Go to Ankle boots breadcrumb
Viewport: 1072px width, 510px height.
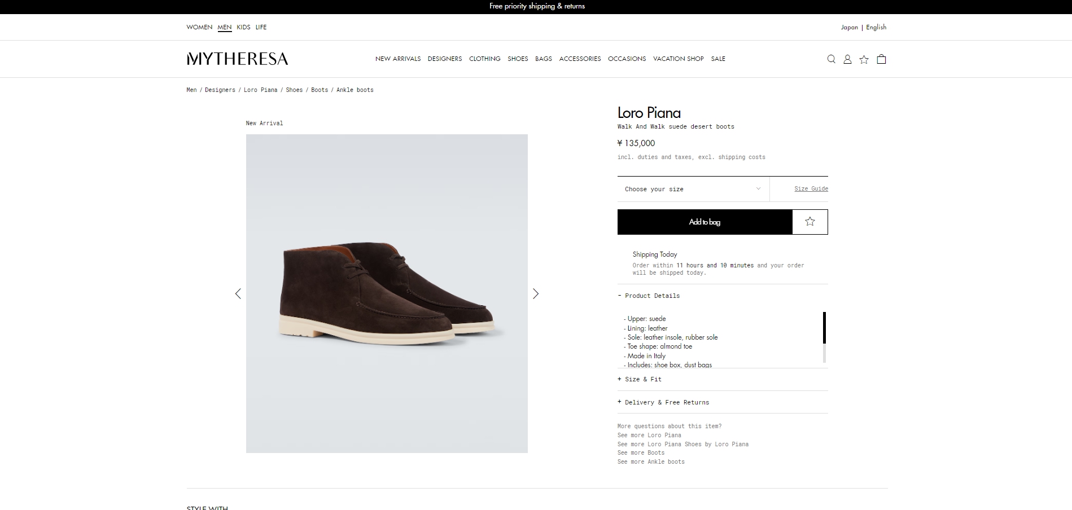point(355,90)
